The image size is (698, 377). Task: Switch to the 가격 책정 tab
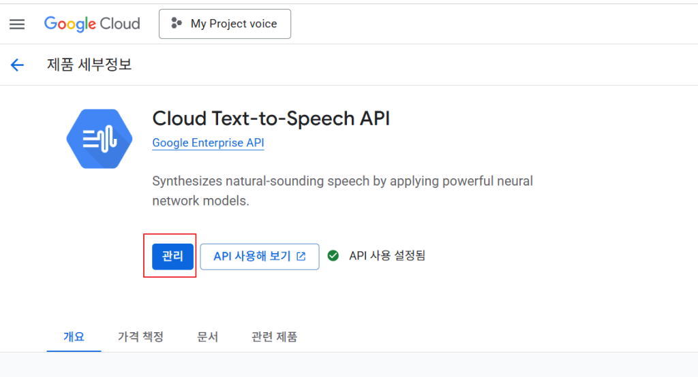(140, 337)
